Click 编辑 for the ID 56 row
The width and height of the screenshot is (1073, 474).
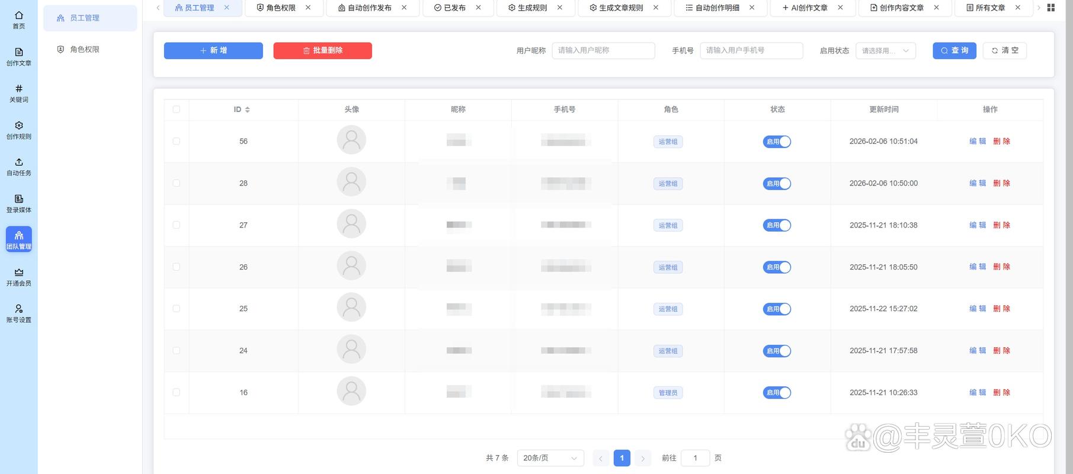[978, 141]
